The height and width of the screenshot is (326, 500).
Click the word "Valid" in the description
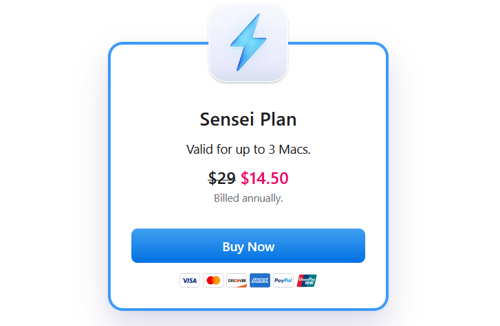click(201, 149)
